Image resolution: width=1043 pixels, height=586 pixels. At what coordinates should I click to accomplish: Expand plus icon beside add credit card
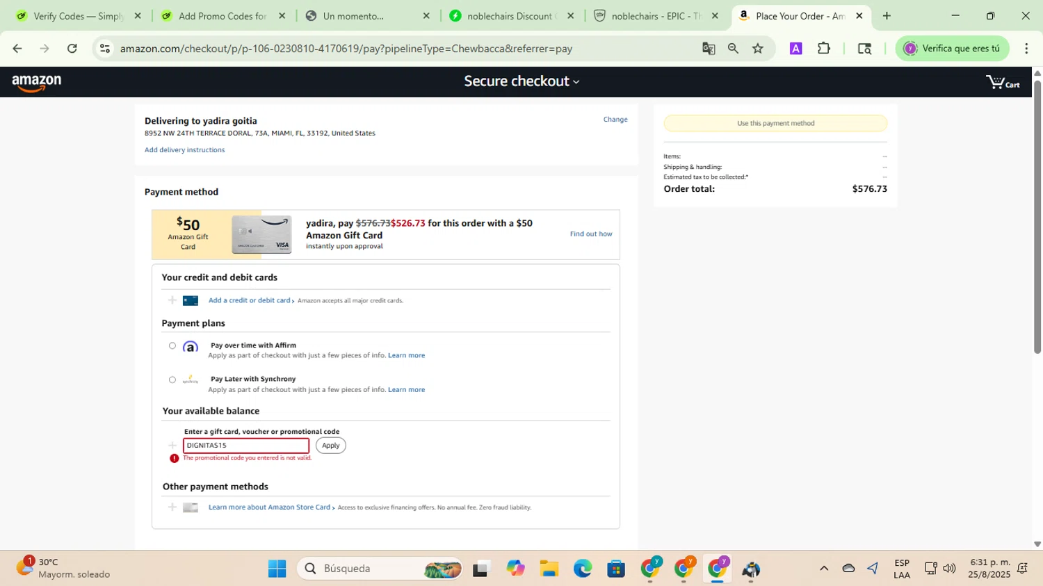coord(172,300)
